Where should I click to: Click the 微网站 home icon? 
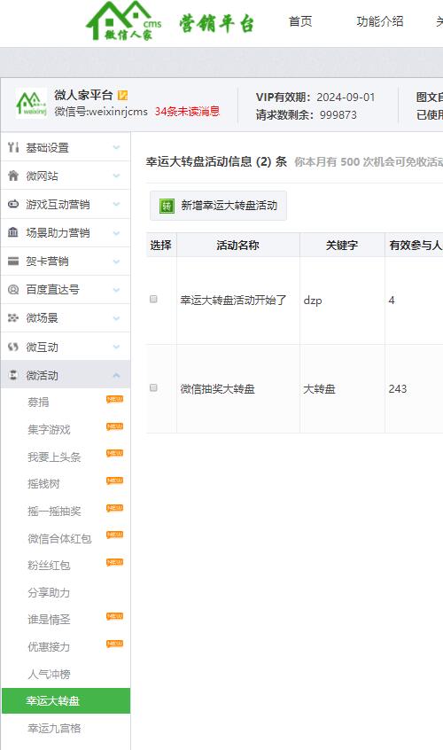(13, 176)
